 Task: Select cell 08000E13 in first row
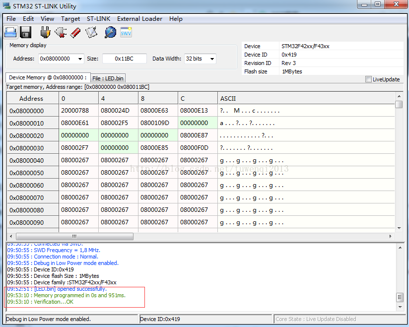pyautogui.click(x=198, y=111)
